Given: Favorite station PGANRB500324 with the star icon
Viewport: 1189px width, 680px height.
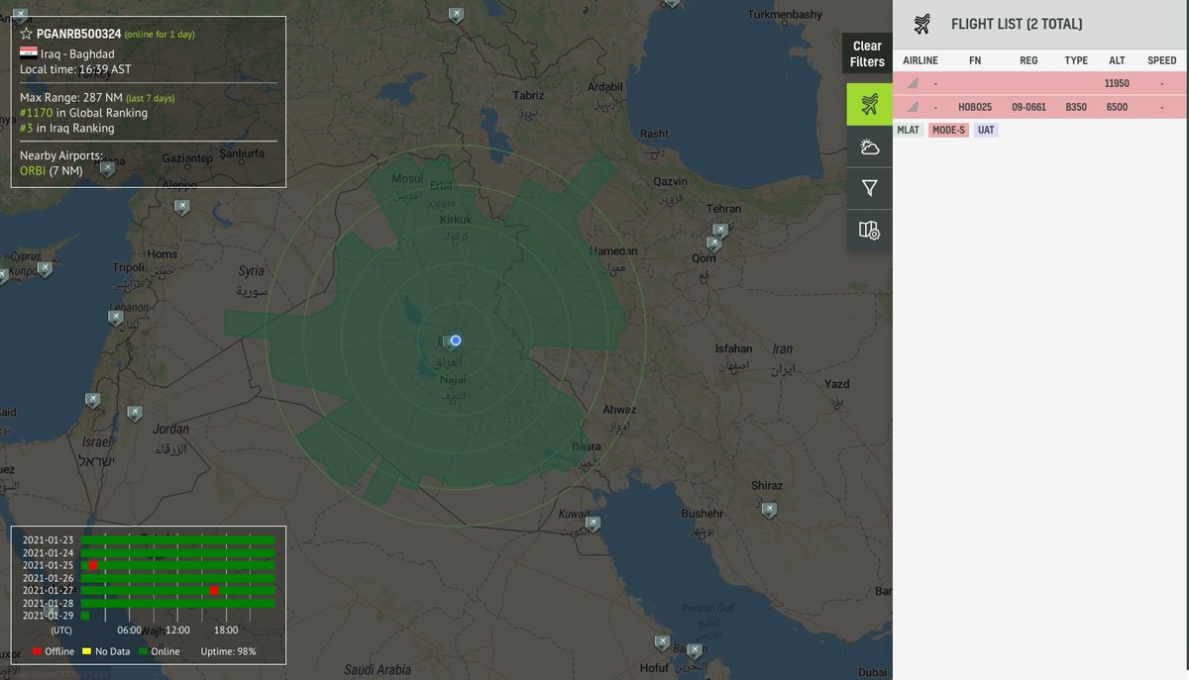Looking at the screenshot, I should [27, 34].
